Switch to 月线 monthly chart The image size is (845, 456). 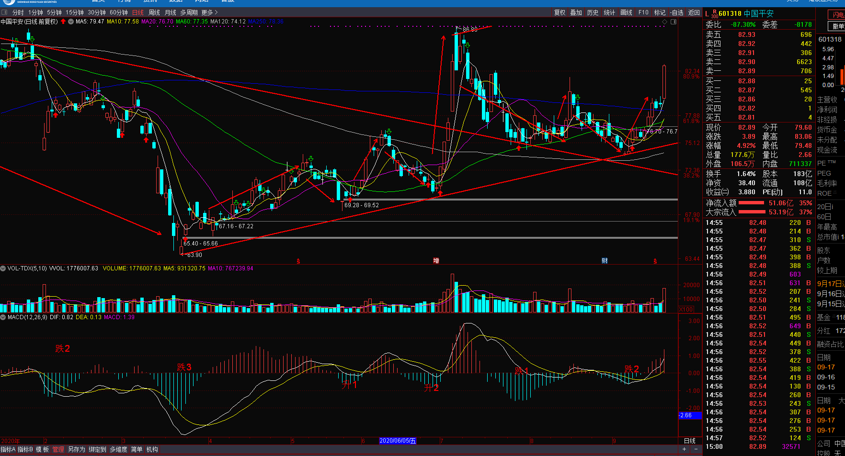pyautogui.click(x=171, y=12)
